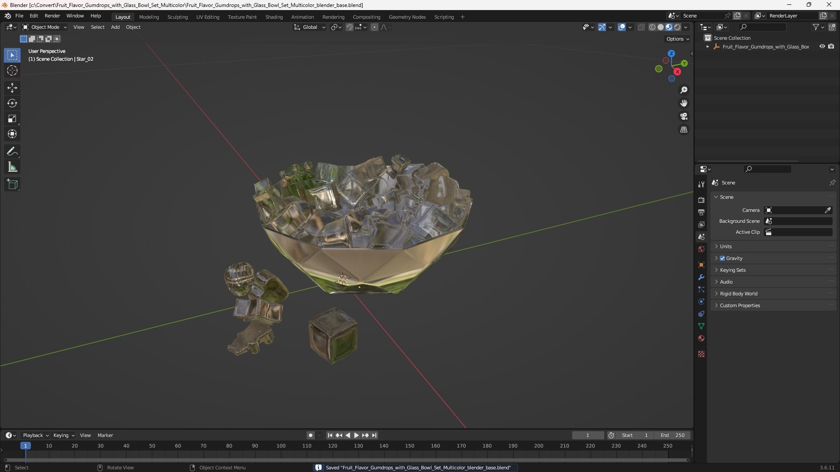Switch to the Modeling workspace tab
Screen dimensions: 840x472
coord(149,17)
